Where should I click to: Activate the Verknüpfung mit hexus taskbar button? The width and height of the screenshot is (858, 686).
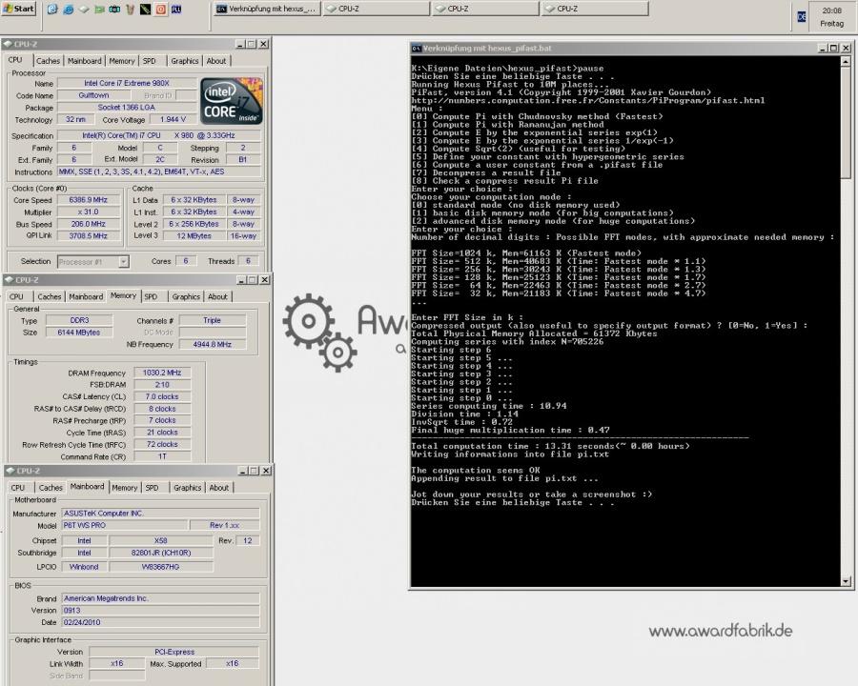point(266,9)
